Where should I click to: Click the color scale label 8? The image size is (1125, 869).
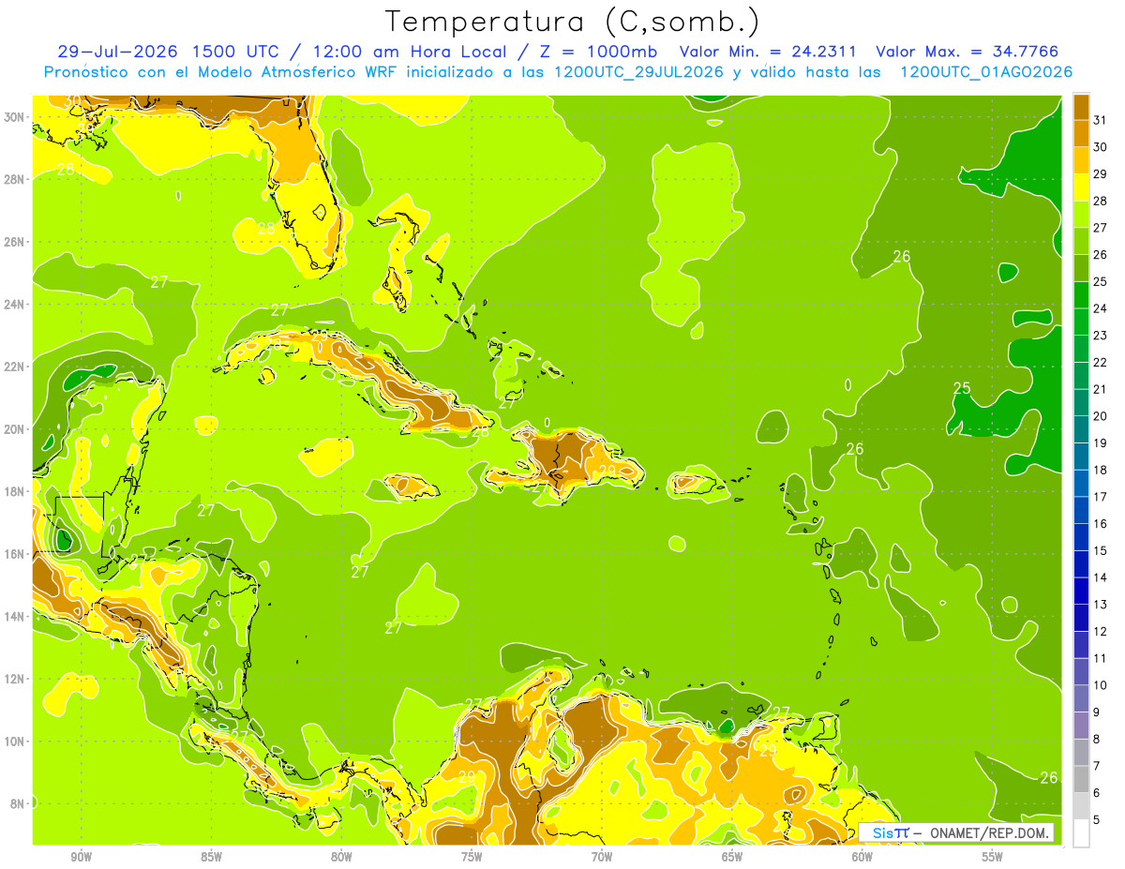[1097, 739]
